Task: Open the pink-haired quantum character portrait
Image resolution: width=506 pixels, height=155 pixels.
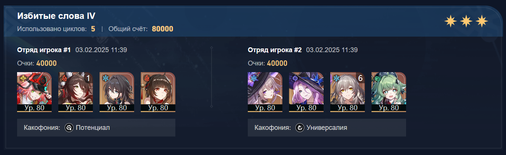Action: (306, 92)
